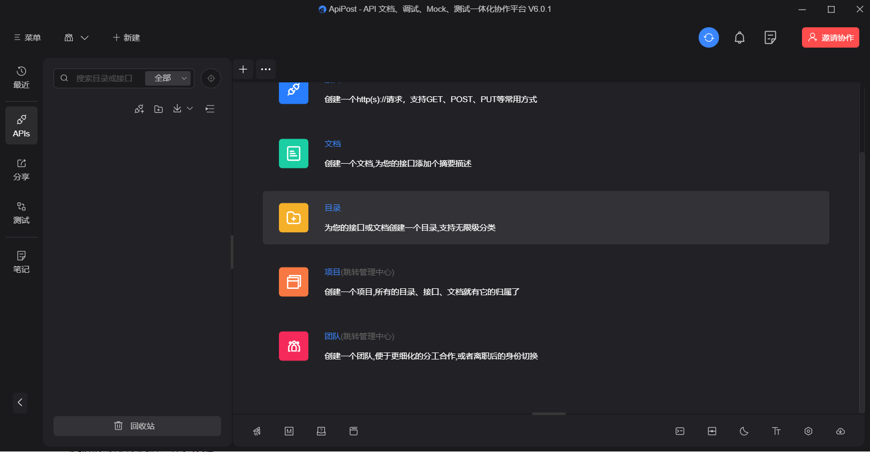Switch to the APIs sidebar tab
This screenshot has width=870, height=452.
(21, 126)
